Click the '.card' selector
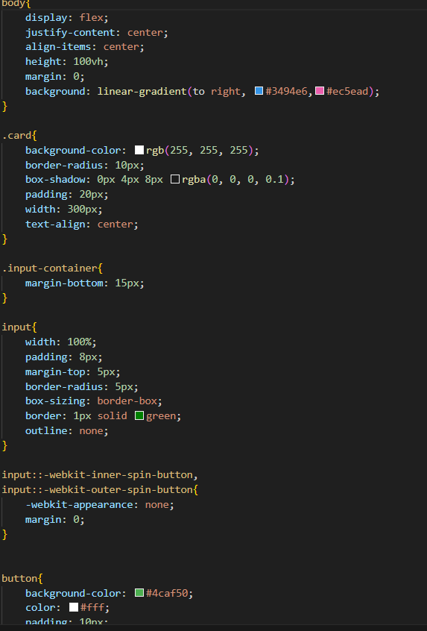This screenshot has width=427, height=631. (x=16, y=136)
